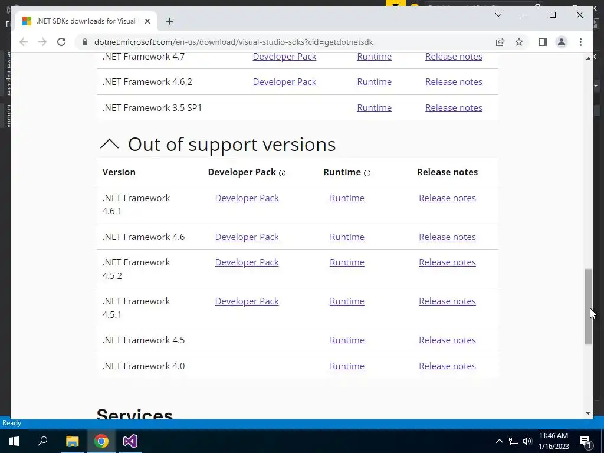
Task: Open Runtime link for .NET Framework 4.6.2
Action: [x=374, y=81]
